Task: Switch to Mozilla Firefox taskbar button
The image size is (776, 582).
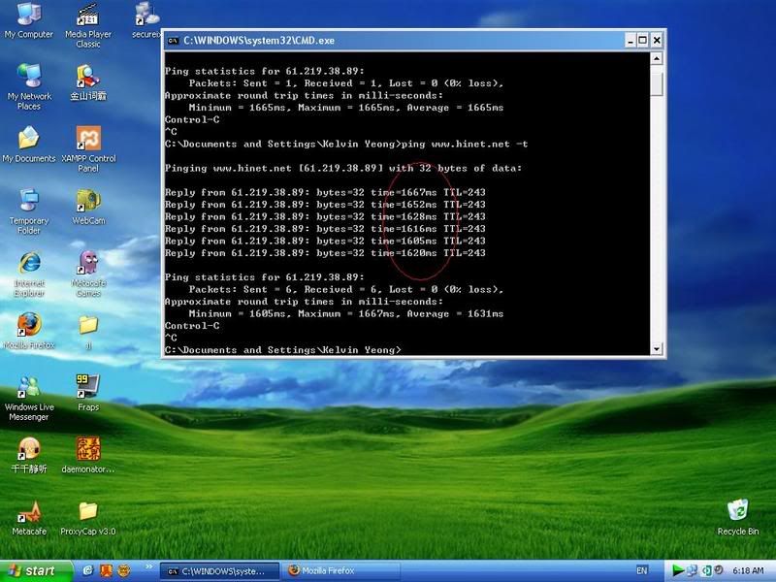Action: [330, 570]
